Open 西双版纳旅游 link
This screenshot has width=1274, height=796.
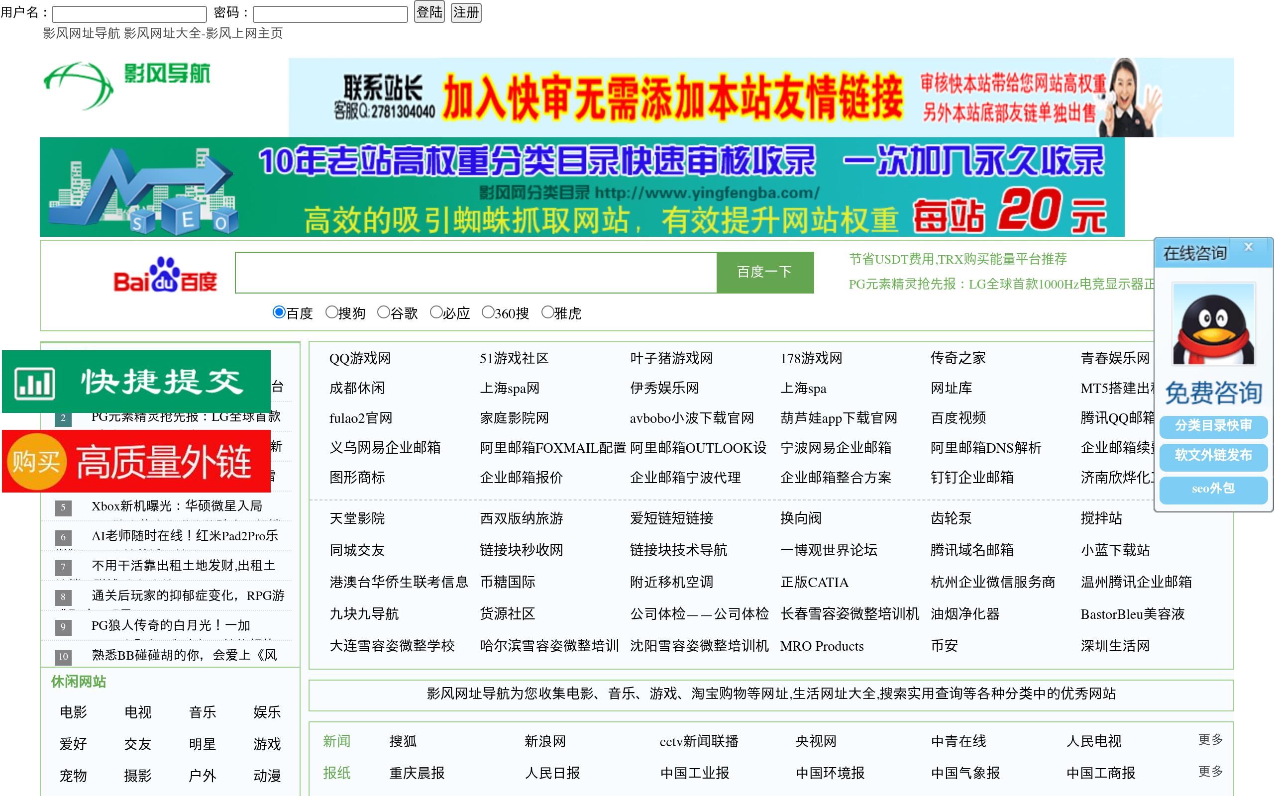coord(521,518)
